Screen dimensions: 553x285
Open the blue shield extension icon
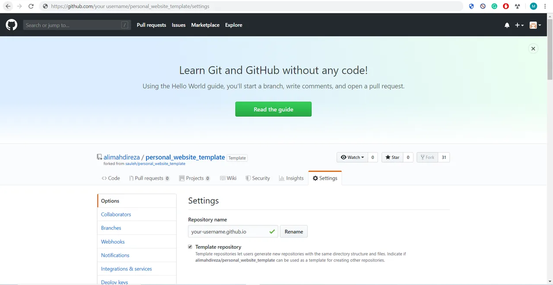[471, 6]
